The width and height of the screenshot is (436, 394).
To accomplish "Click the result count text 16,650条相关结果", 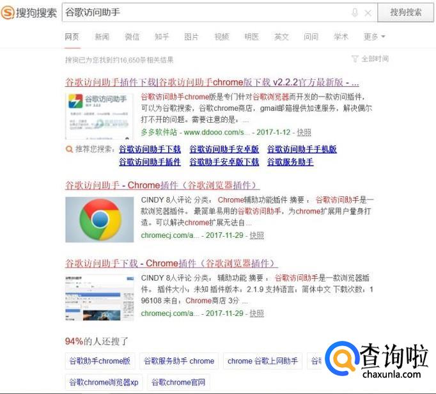I will (147, 60).
